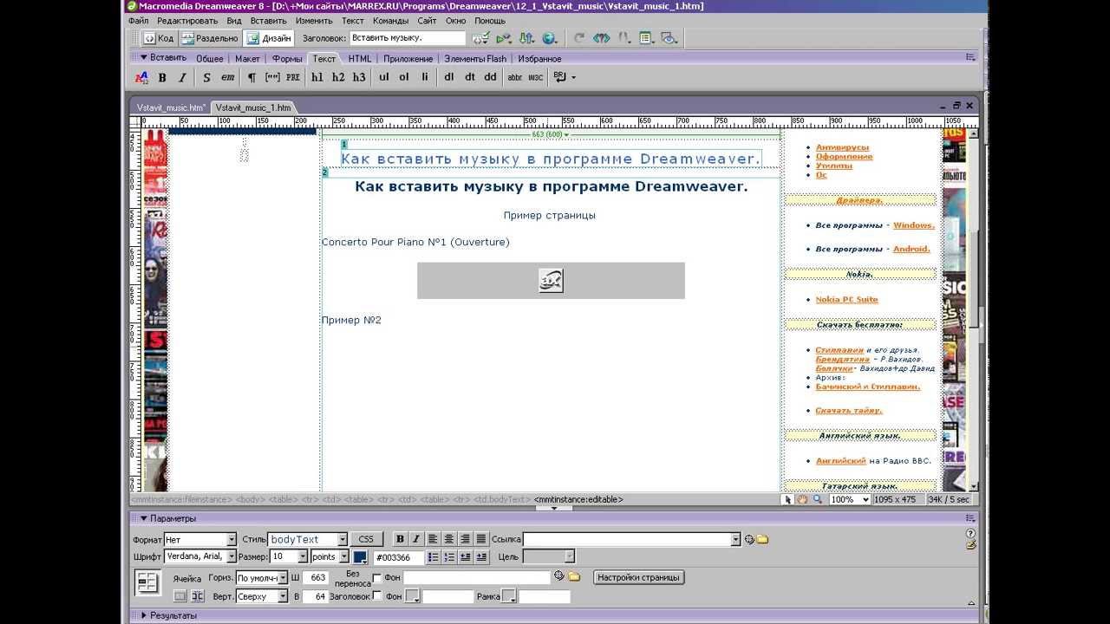Insert List Item with li icon
This screenshot has width=1110, height=624.
point(425,77)
